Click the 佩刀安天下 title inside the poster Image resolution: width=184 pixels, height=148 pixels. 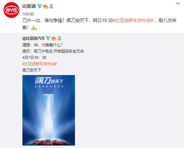[x=49, y=81]
